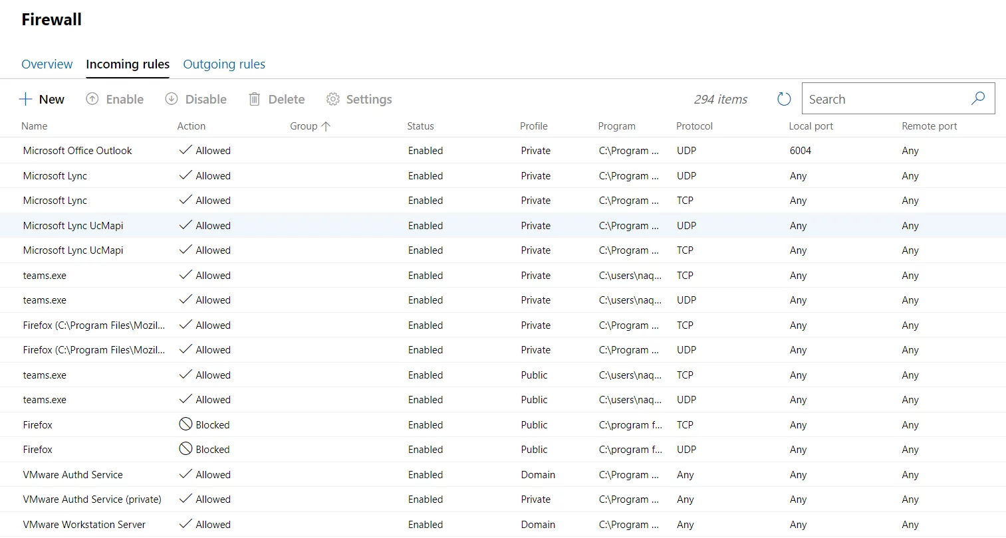Image resolution: width=1006 pixels, height=538 pixels.
Task: Sort by the Status column header
Action: [x=420, y=126]
